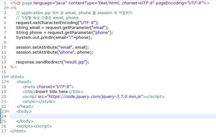Collapse the scriptlet fold at line 2
Viewport: 216px width, 137px height.
8,8
